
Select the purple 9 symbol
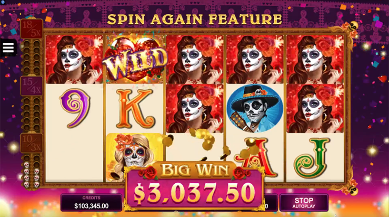coord(75,108)
